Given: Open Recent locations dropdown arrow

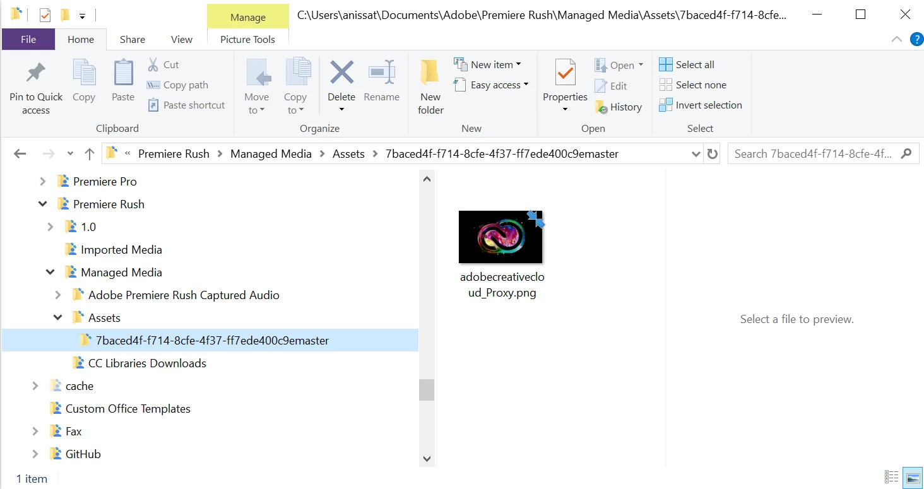Looking at the screenshot, I should (x=70, y=153).
